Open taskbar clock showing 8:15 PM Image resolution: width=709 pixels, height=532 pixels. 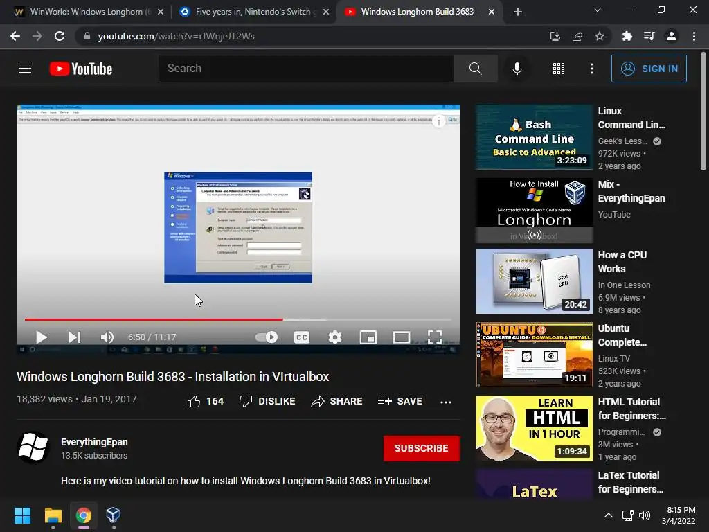click(679, 515)
